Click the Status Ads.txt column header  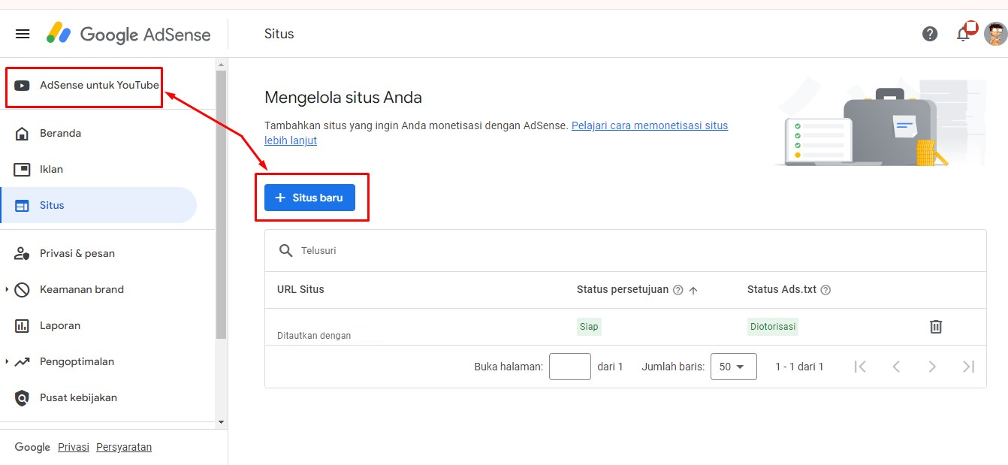click(x=782, y=290)
